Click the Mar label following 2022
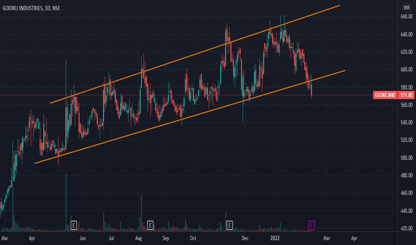 point(327,238)
